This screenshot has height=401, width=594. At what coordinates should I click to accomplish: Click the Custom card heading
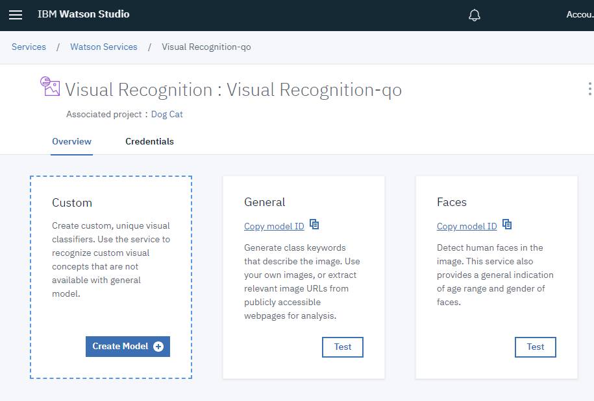(x=72, y=203)
